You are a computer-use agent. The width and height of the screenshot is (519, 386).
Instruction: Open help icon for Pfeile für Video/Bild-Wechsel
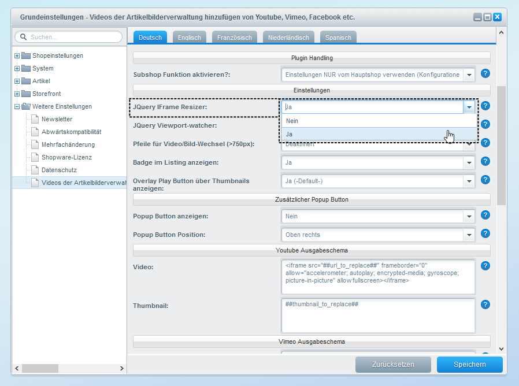485,143
